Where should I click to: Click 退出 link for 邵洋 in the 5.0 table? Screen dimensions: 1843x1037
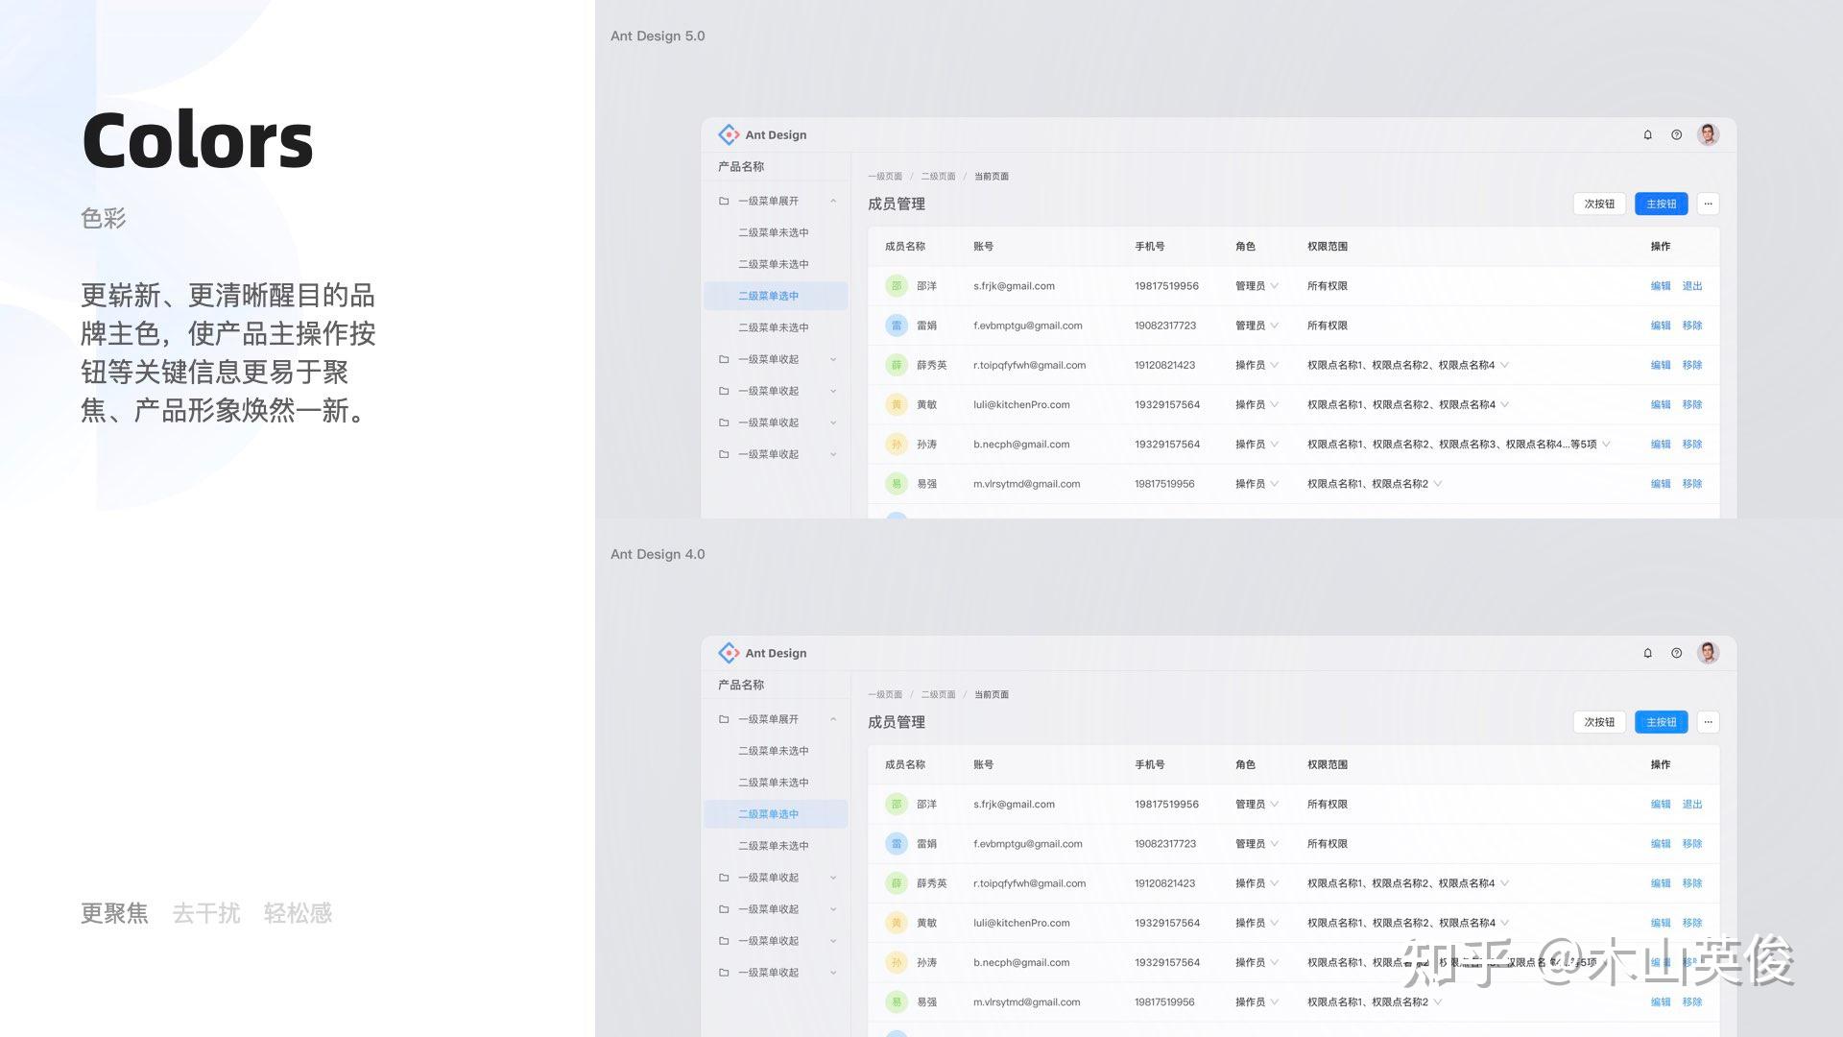point(1691,286)
